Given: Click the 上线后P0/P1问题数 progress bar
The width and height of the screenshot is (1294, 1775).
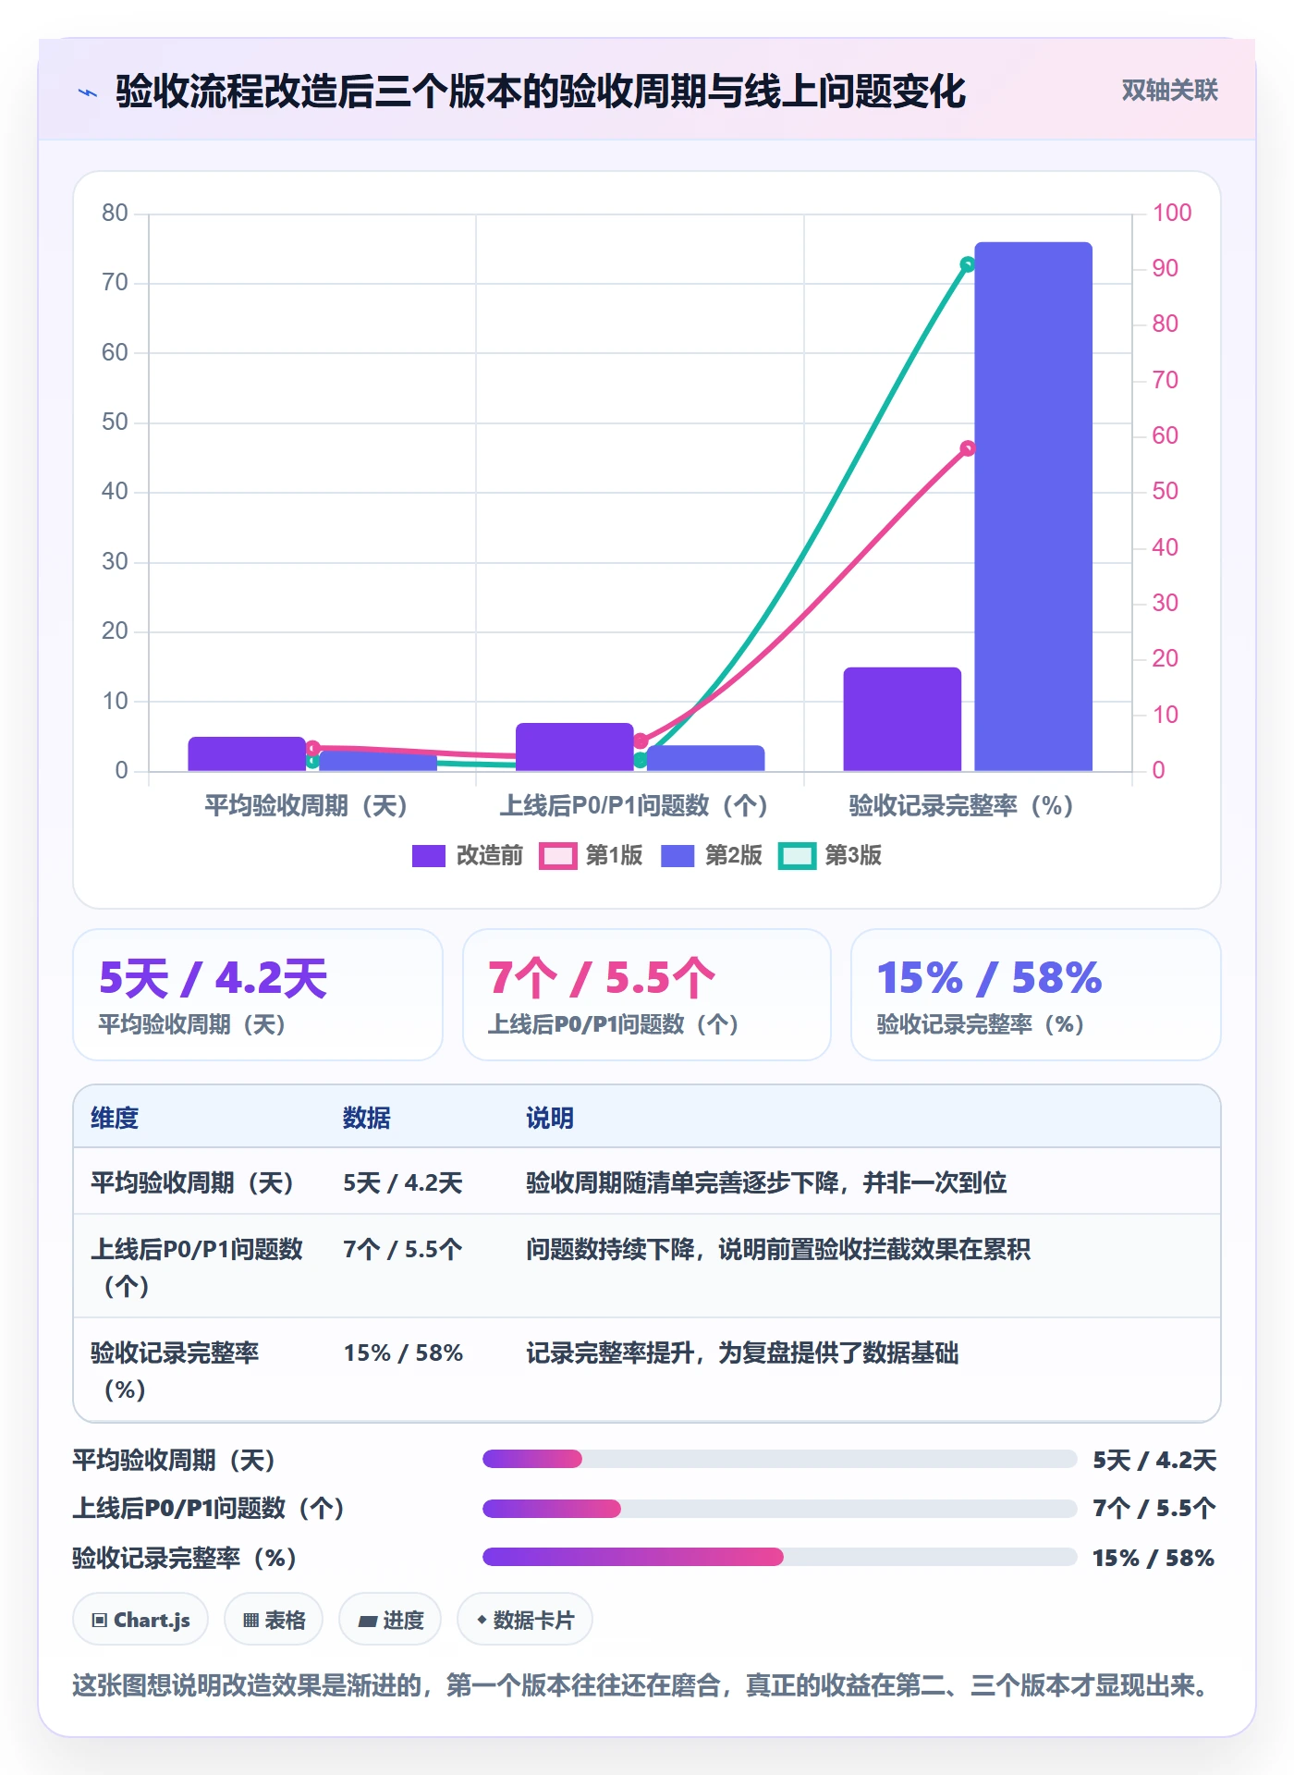Looking at the screenshot, I should point(779,1509).
